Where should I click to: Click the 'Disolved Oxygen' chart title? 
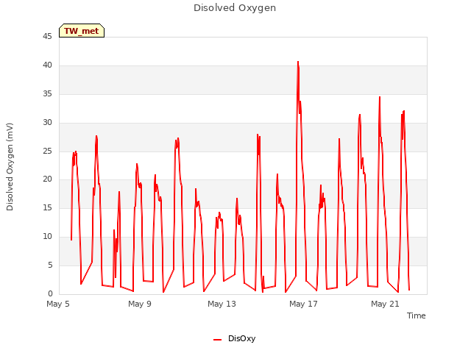[235, 8]
